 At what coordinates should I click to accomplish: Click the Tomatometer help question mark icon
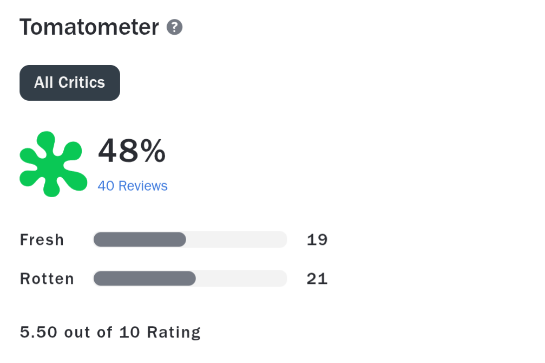click(174, 27)
